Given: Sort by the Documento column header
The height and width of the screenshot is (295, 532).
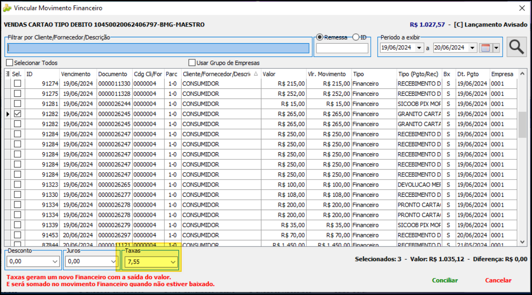Looking at the screenshot, I should 114,74.
